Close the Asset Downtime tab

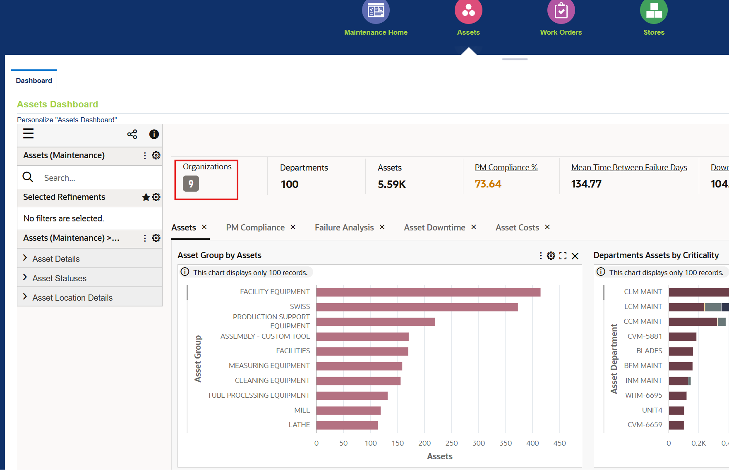pos(474,227)
